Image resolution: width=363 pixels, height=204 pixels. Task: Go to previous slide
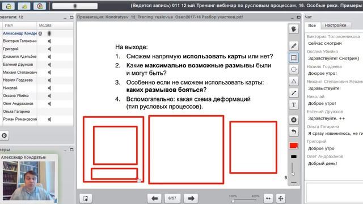[x=154, y=198]
